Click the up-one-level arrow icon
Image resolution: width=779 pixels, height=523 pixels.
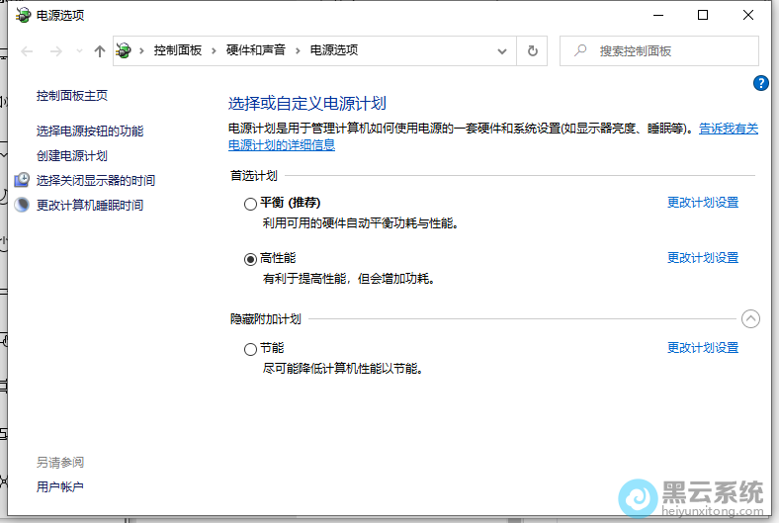pyautogui.click(x=99, y=50)
